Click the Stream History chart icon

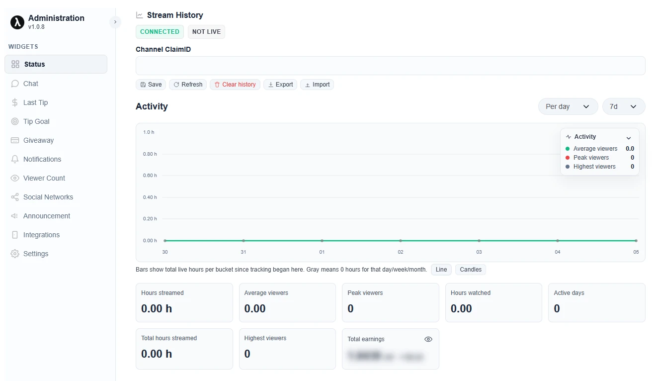140,15
